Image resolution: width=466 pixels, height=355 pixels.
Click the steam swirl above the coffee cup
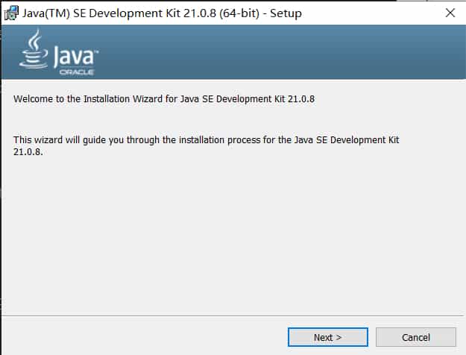coord(34,40)
